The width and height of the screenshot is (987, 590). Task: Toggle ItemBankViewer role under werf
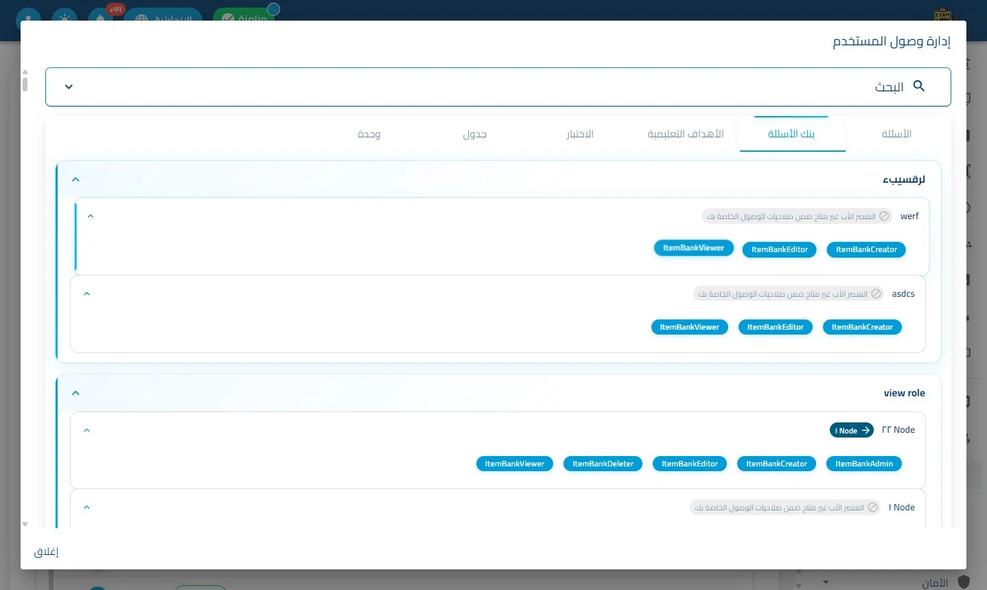pos(693,248)
